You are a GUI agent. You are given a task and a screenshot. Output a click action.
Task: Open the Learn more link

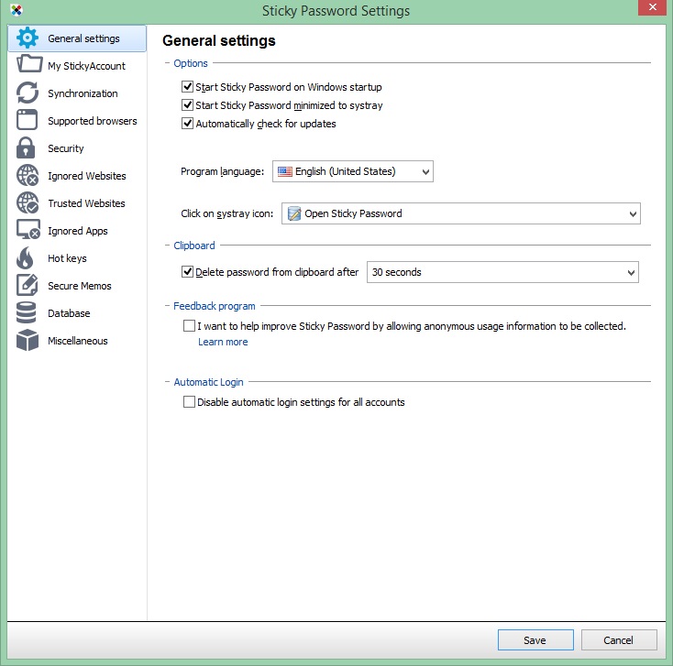pyautogui.click(x=223, y=342)
